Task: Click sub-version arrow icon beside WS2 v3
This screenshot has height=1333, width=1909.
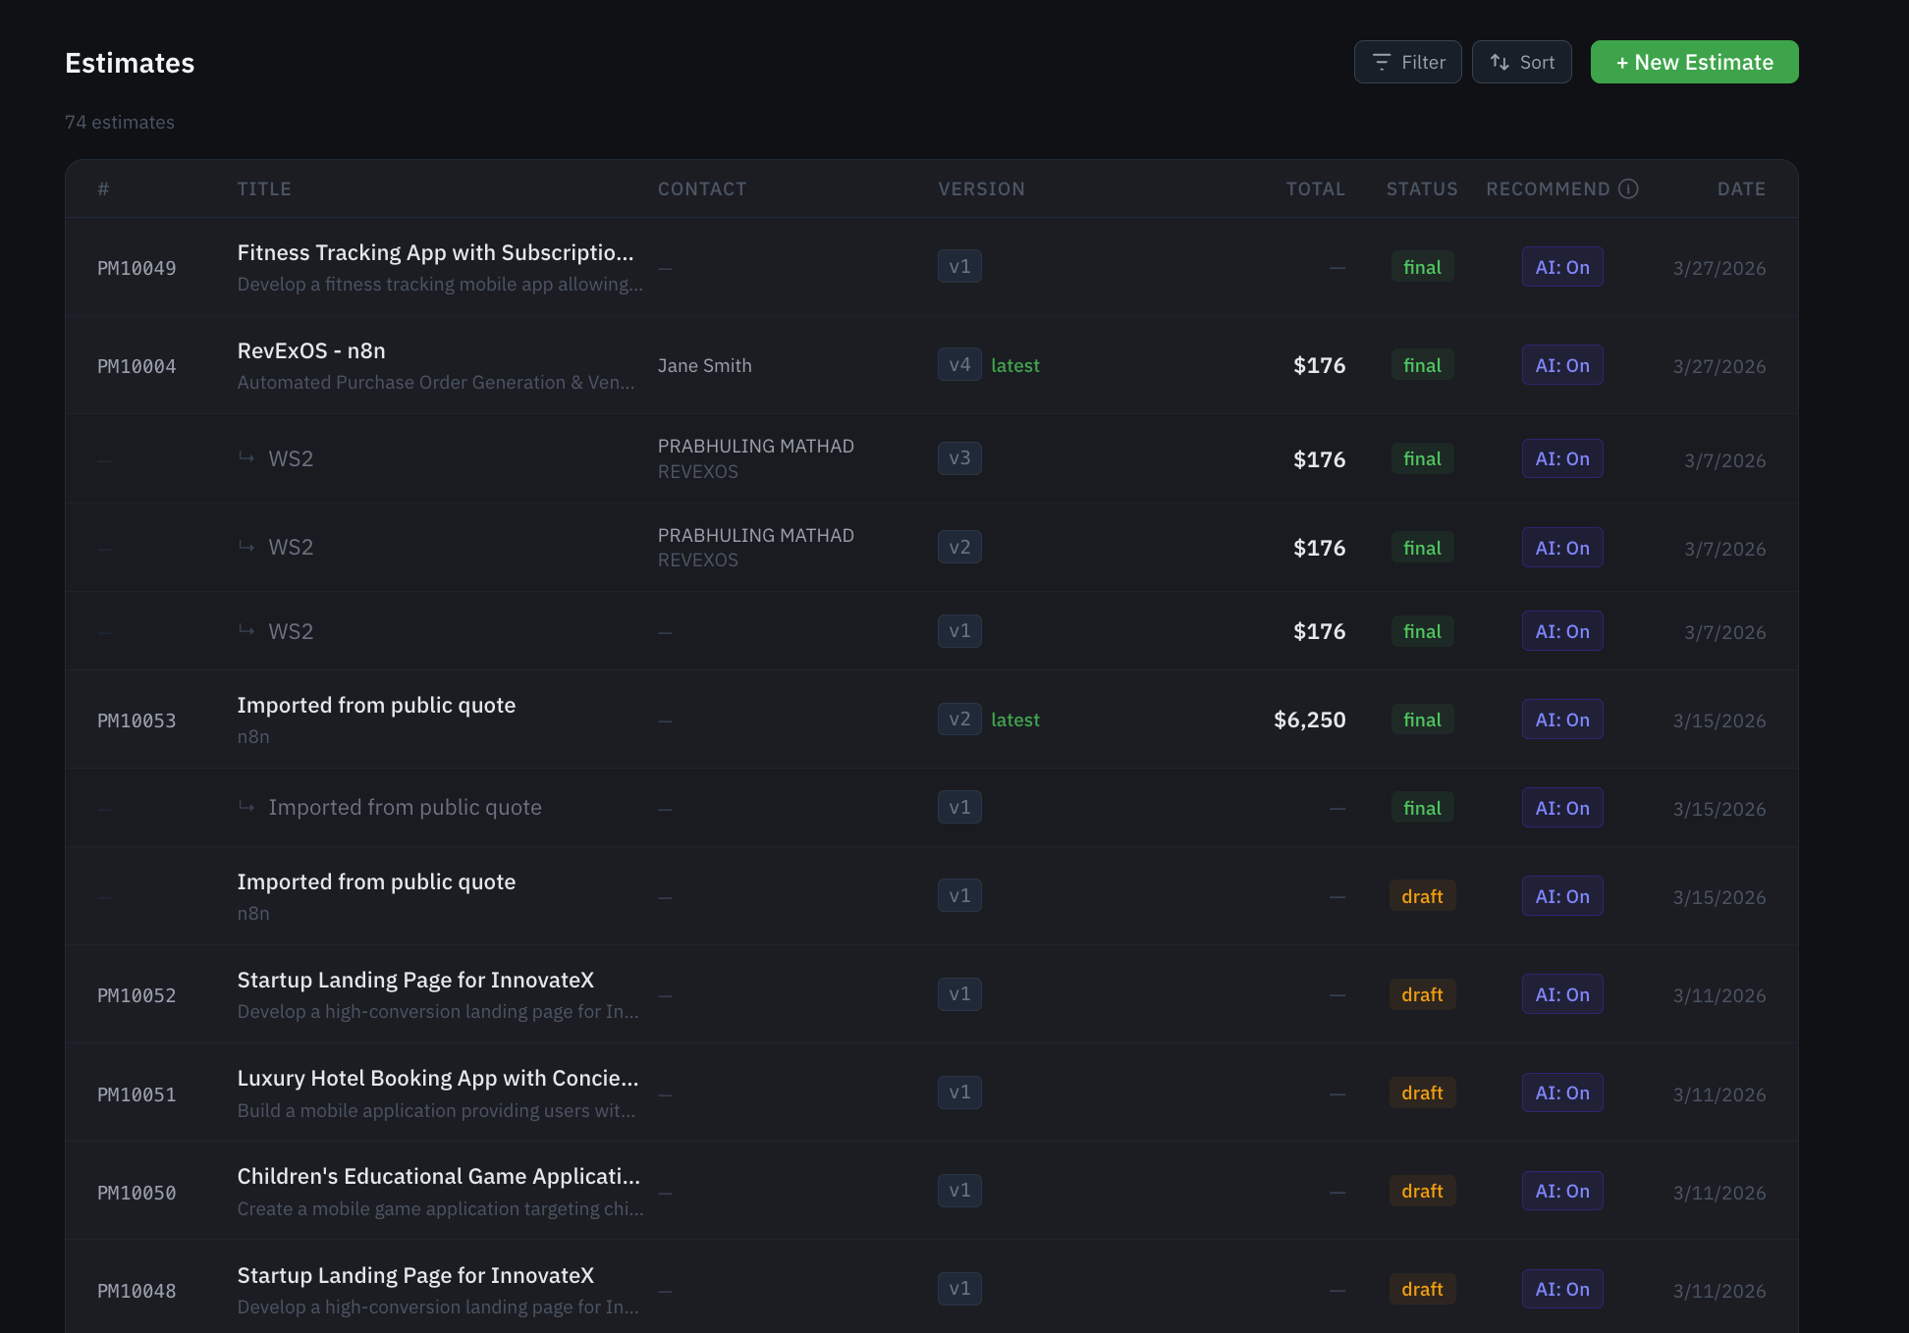Action: tap(246, 457)
